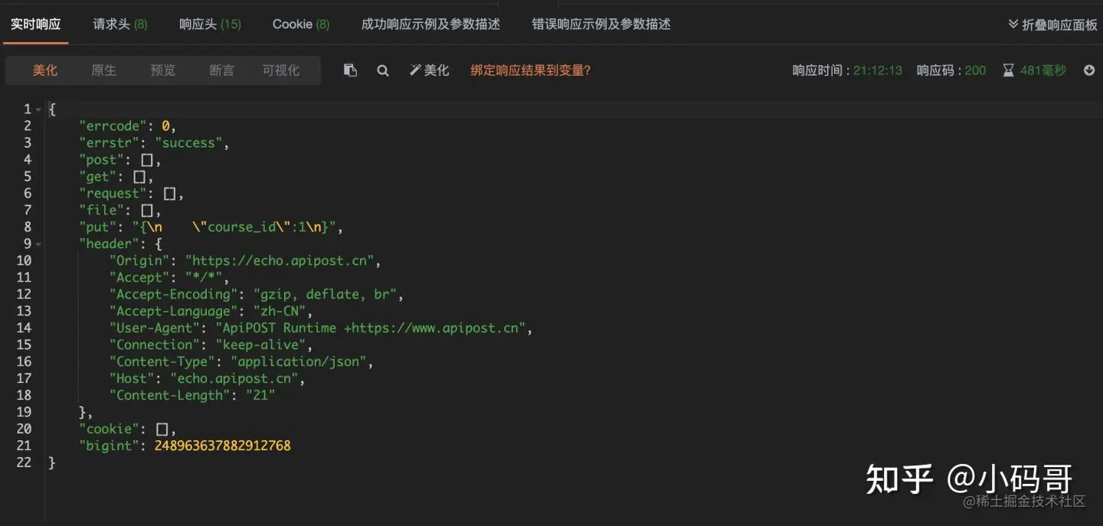This screenshot has width=1103, height=526.
Task: Select the 断言 assertion view mode
Action: pos(221,70)
